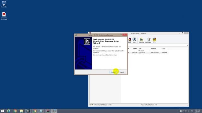Show hidden system tray icons
202x113 pixels.
pos(178,111)
